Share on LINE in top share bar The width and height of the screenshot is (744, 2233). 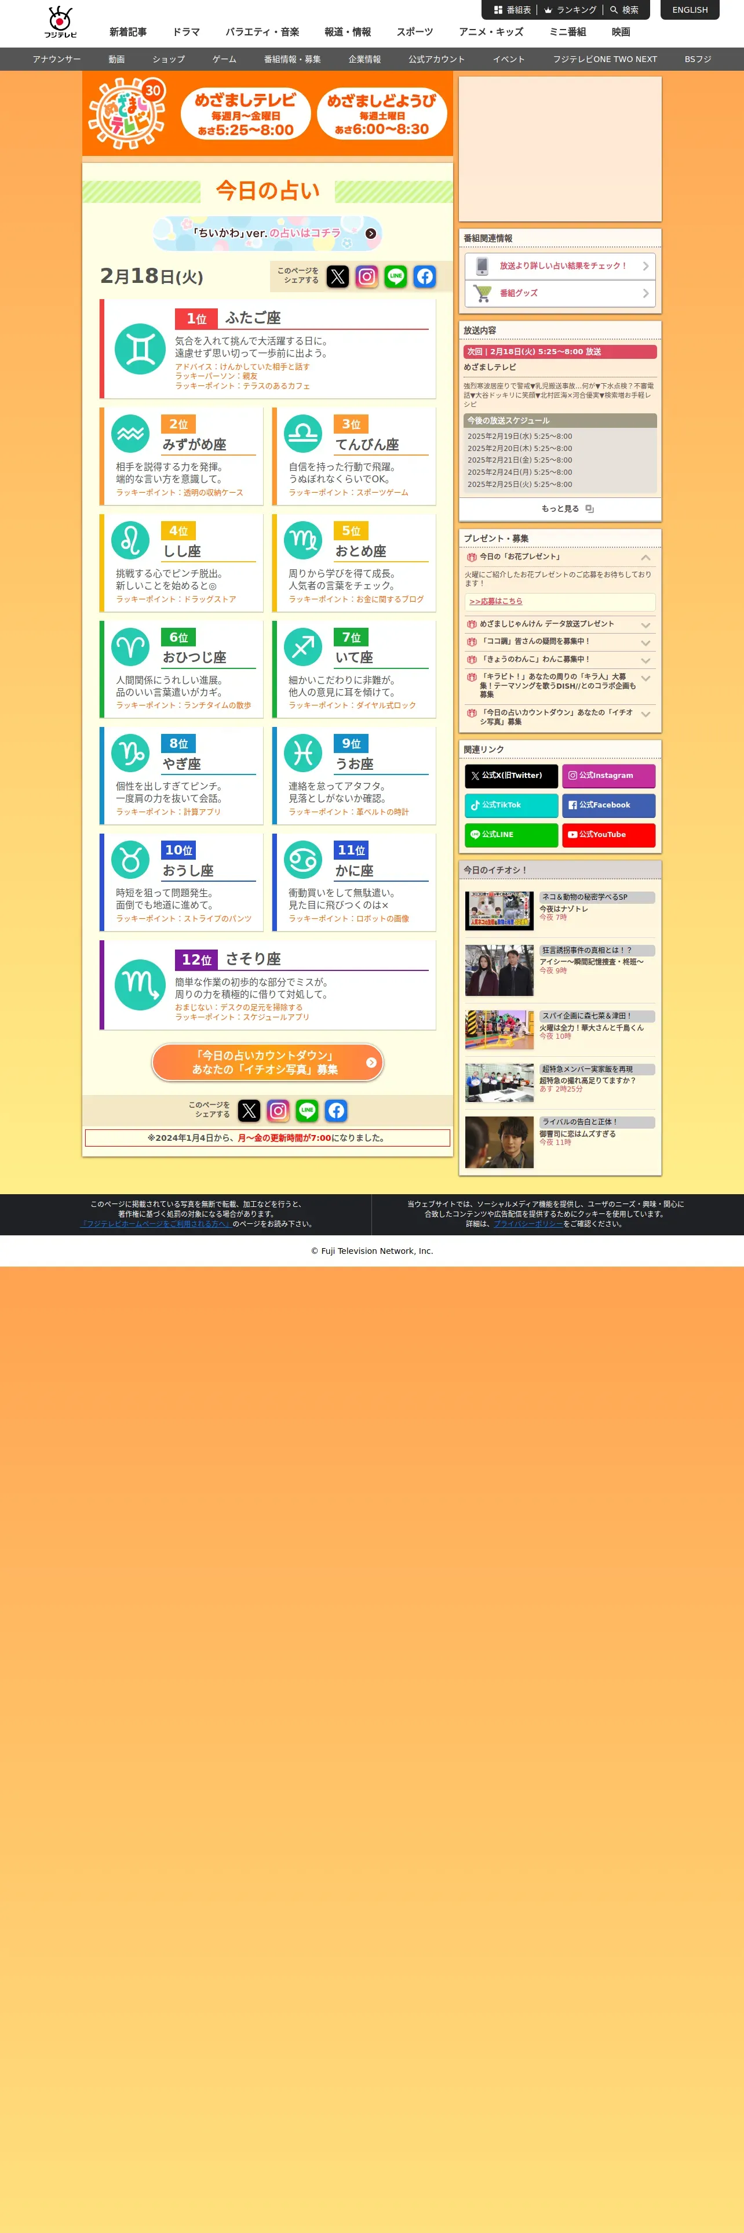(396, 277)
